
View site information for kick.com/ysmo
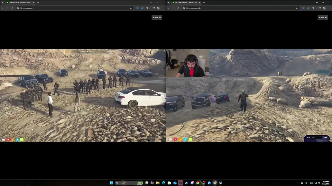18,8
